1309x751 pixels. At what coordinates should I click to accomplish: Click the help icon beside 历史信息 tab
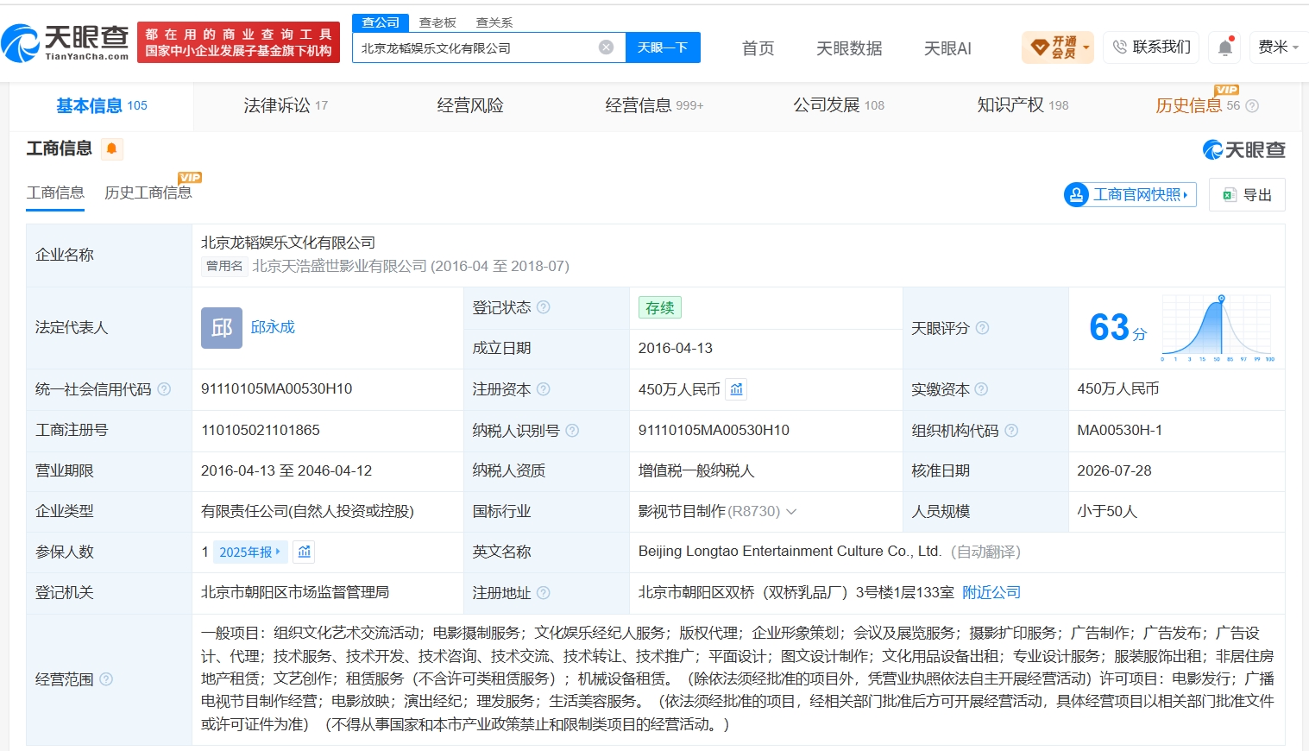(x=1252, y=106)
